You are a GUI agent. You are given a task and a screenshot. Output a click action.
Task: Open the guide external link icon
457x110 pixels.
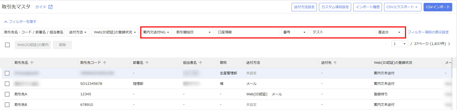[x=50, y=7]
